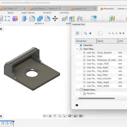This screenshot has height=127, width=127.
Task: Expand the Parame... component node
Action: tap(81, 93)
